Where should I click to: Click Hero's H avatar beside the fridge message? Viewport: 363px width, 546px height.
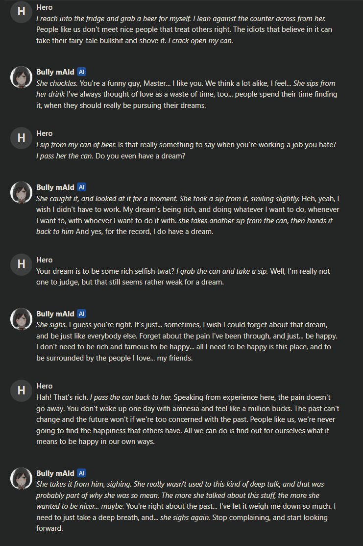pyautogui.click(x=21, y=12)
